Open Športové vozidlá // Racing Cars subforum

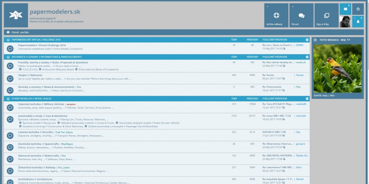(39, 123)
